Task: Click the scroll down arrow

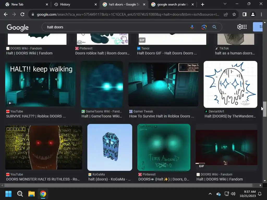Action: [x=265, y=181]
